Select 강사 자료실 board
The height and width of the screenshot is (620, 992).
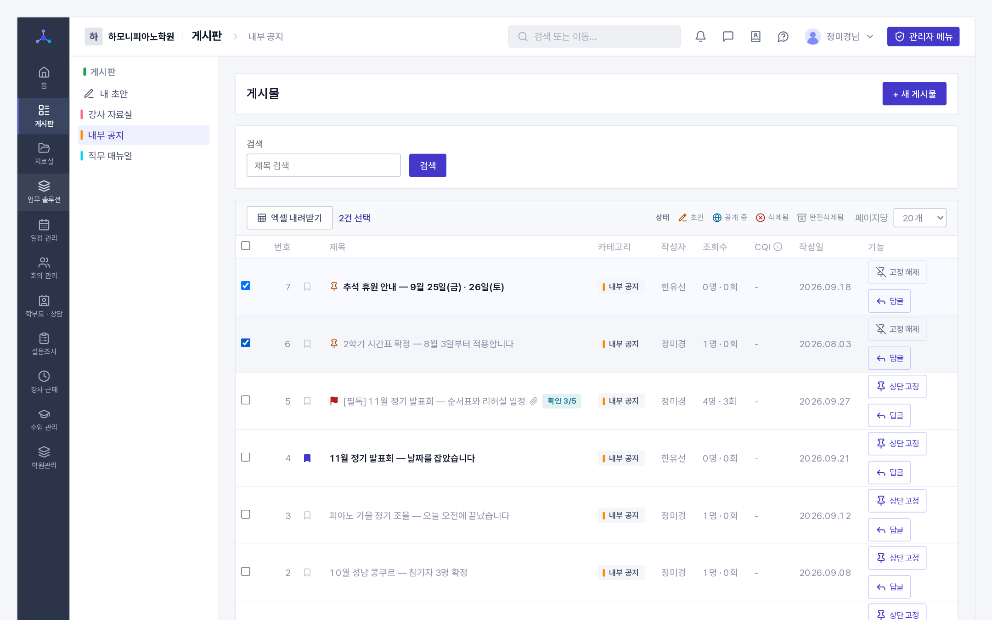144,114
